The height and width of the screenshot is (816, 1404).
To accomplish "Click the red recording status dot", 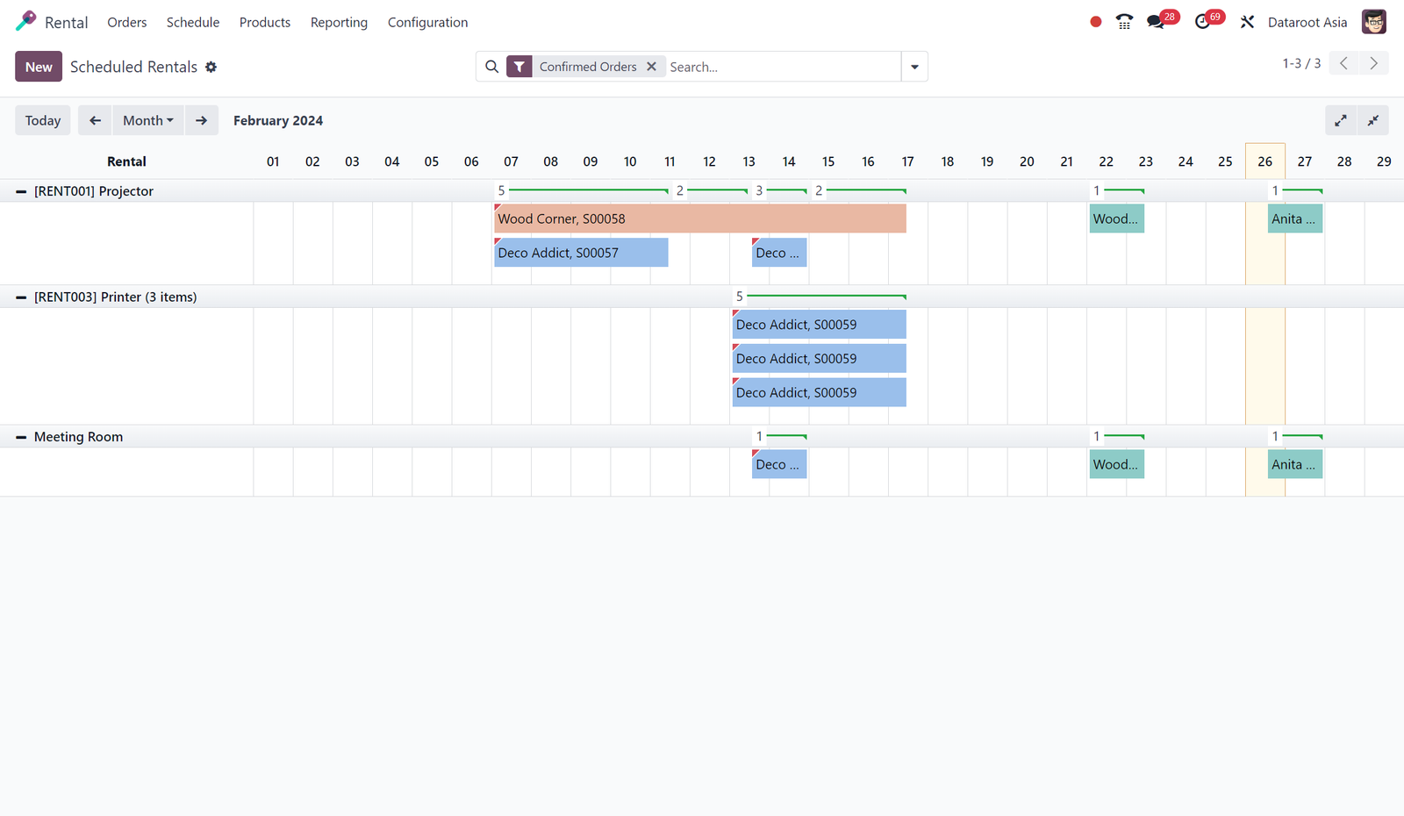I will pos(1095,22).
